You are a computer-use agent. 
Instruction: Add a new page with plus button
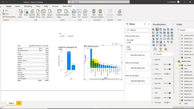[x=19, y=103]
